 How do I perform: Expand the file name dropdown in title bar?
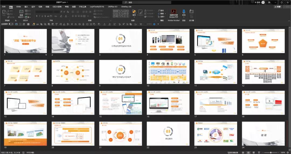[67, 2]
